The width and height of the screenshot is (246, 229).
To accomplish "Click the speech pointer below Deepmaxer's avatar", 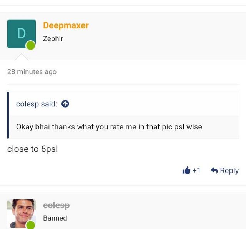I will 22,57.
